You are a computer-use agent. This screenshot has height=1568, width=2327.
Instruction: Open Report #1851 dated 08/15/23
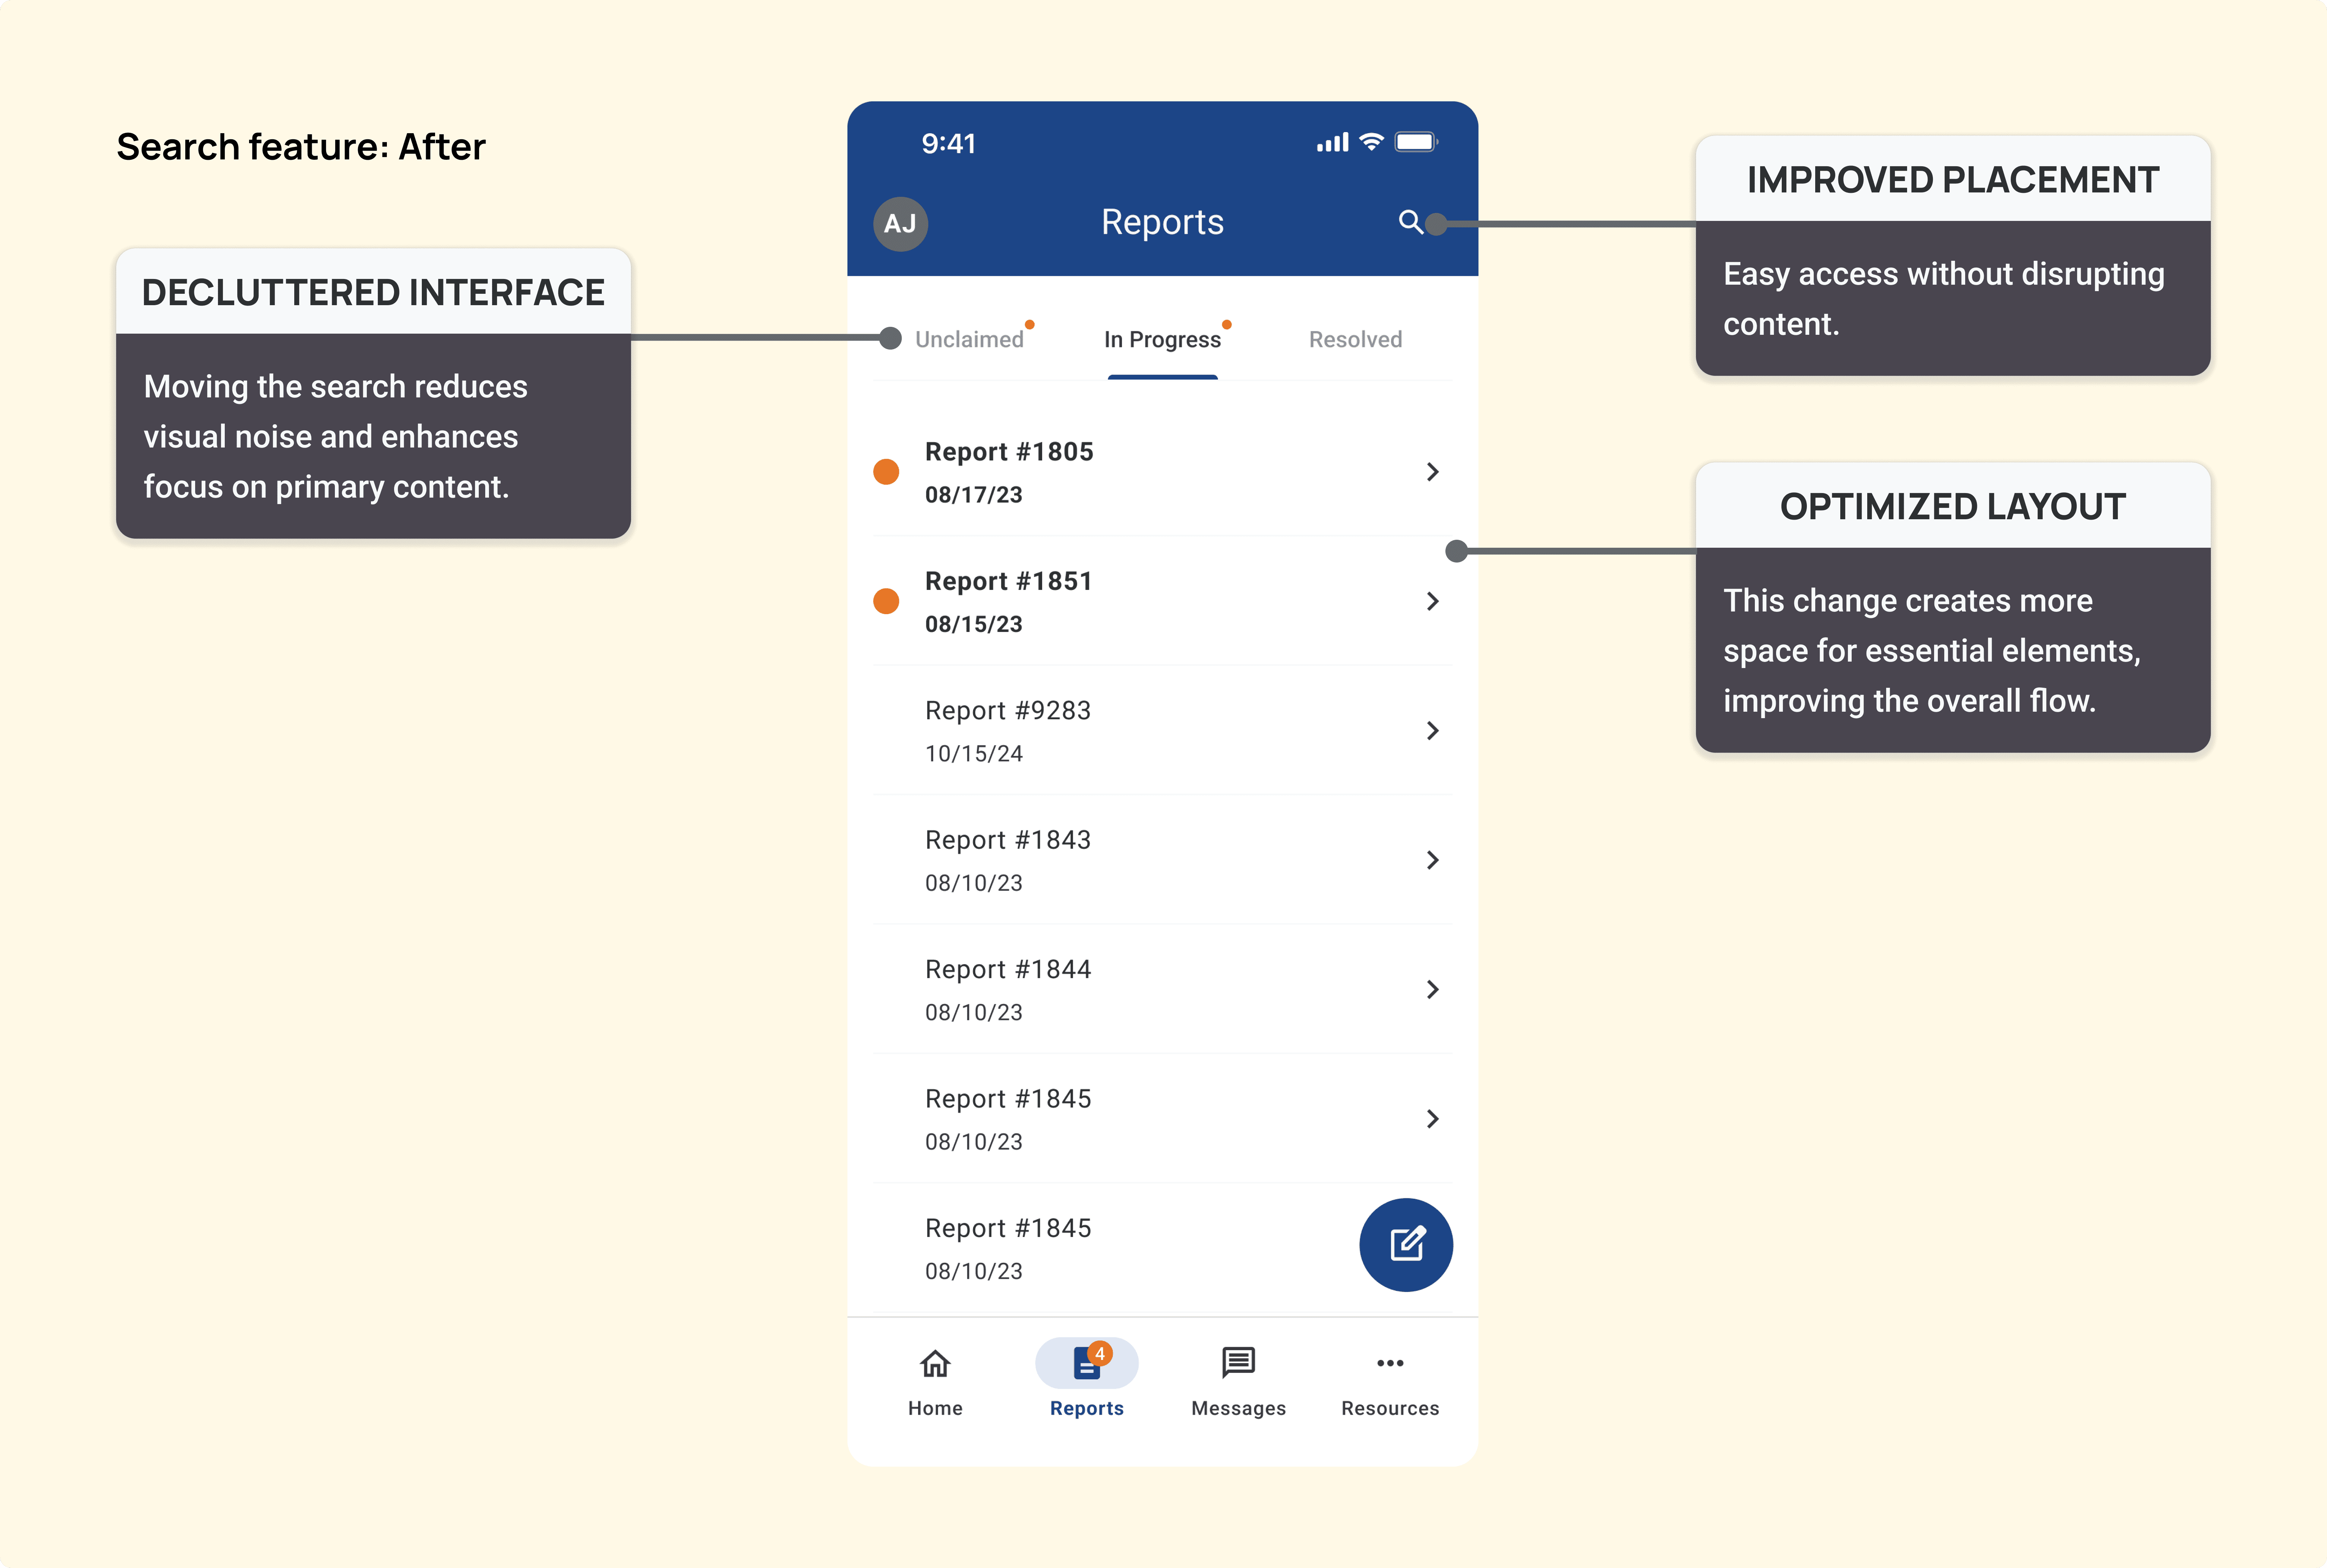1163,600
